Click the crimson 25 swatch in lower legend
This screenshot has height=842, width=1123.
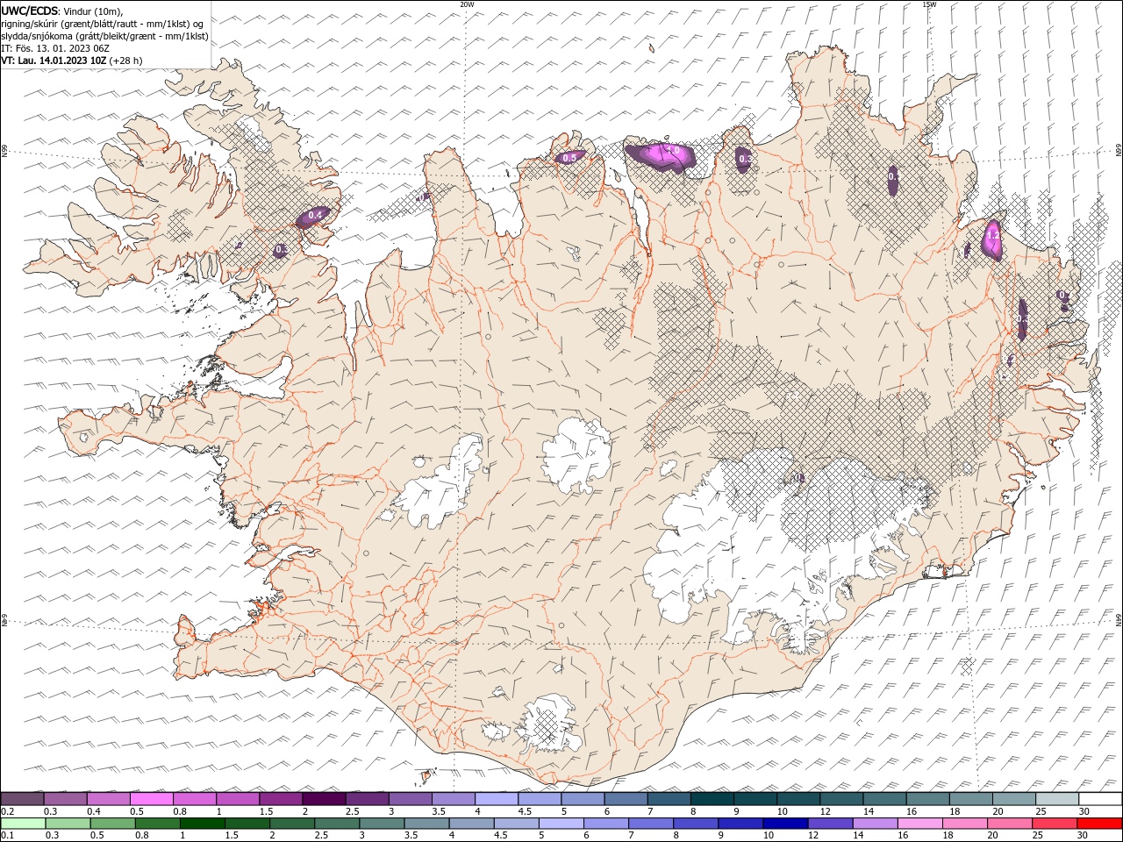pos(1054,824)
